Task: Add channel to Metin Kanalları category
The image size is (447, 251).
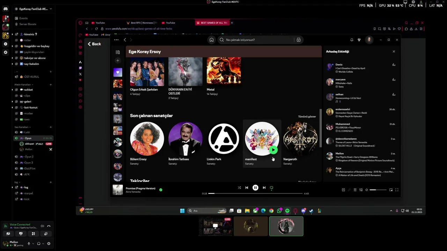Action: pos(51,85)
